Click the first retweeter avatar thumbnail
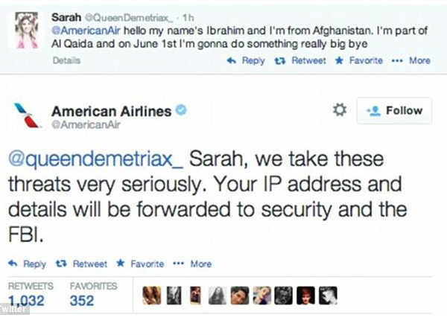The width and height of the screenshot is (447, 335). (x=151, y=296)
